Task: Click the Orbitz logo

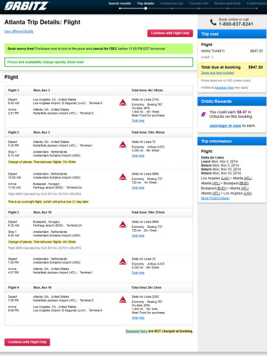Action: click(x=26, y=6)
